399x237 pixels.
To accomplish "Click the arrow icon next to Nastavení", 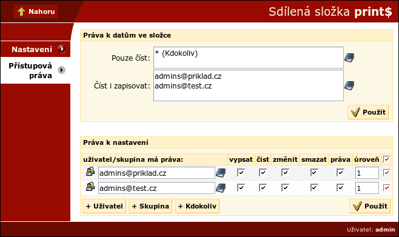I will click(61, 49).
